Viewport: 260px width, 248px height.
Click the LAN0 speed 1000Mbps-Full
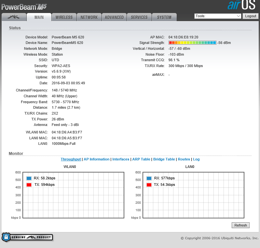63,144
